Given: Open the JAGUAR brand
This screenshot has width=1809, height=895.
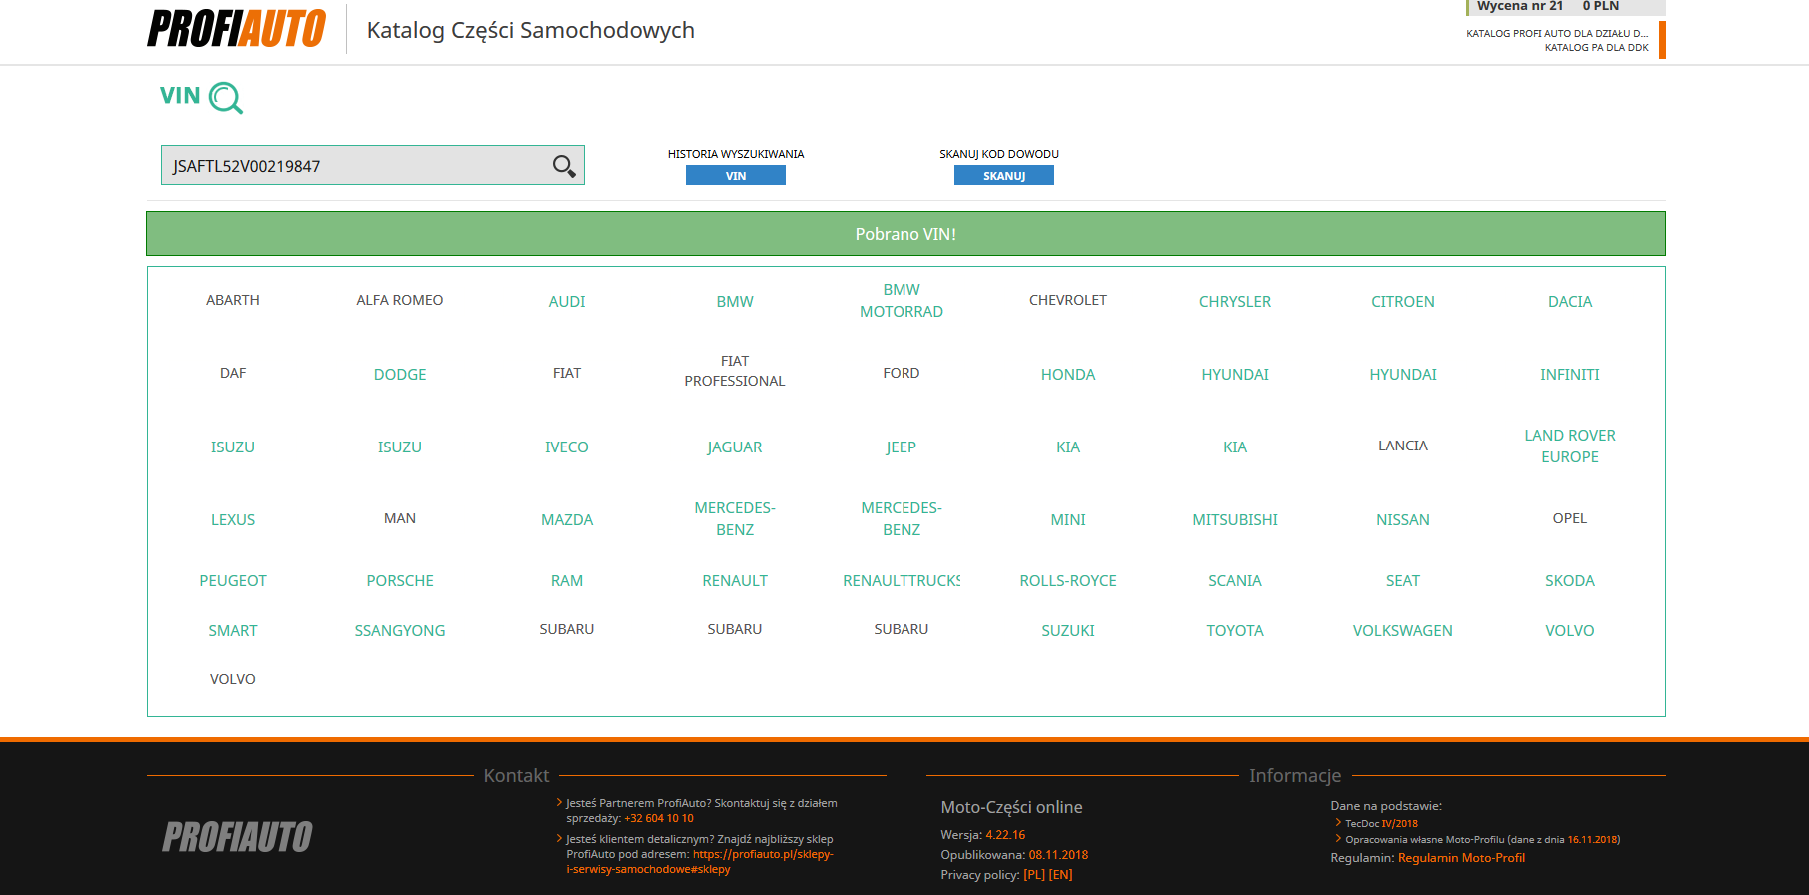Looking at the screenshot, I should 735,447.
